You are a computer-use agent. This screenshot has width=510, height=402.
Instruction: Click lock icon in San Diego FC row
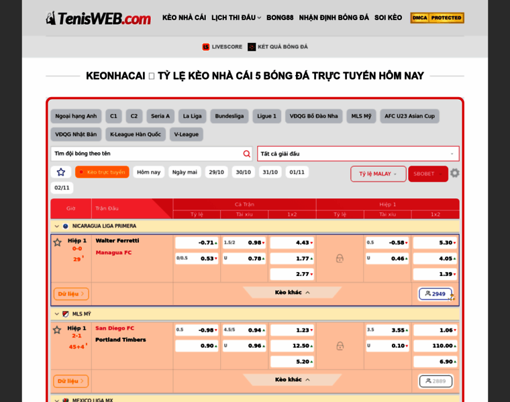click(x=340, y=346)
